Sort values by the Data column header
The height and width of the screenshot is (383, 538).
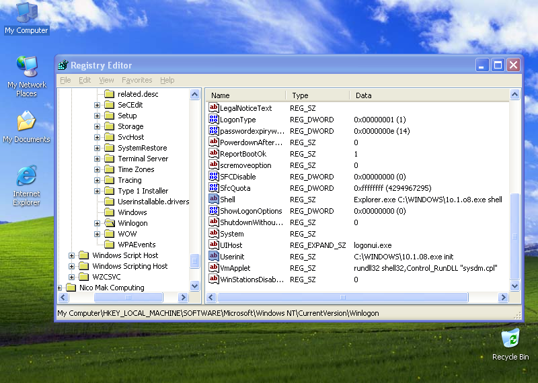click(x=429, y=95)
